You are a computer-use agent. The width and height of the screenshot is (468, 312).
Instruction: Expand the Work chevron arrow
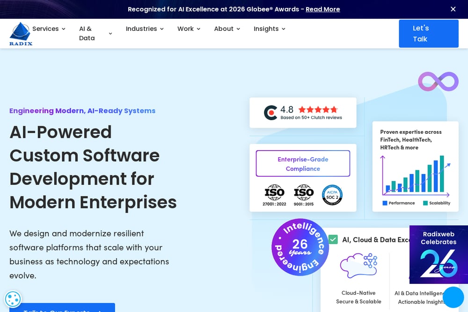pyautogui.click(x=198, y=29)
